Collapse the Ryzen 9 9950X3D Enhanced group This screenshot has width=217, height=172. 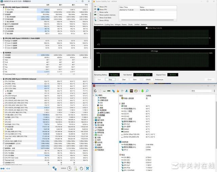[1, 79]
